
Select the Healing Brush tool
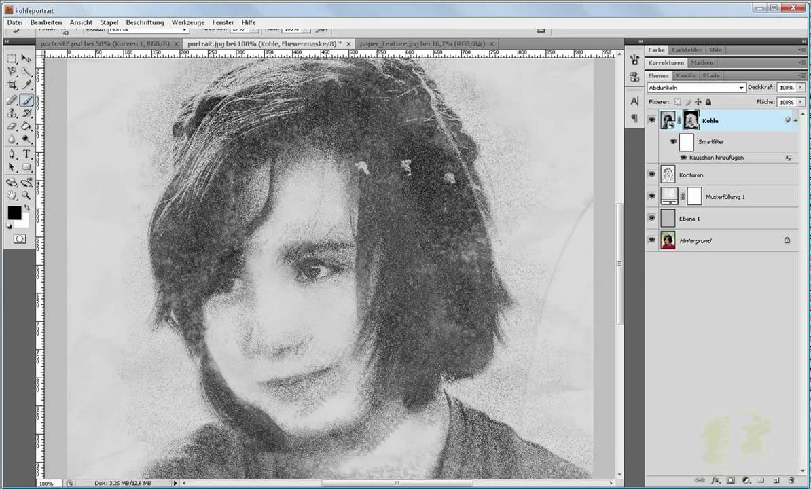point(12,100)
